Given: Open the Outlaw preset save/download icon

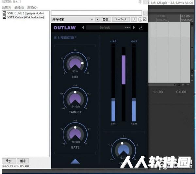Looking at the screenshot, I should pos(141,28).
